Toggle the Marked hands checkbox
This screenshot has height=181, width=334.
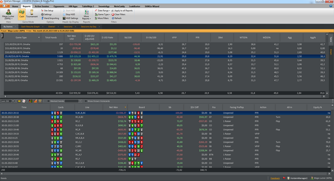pos(48,101)
